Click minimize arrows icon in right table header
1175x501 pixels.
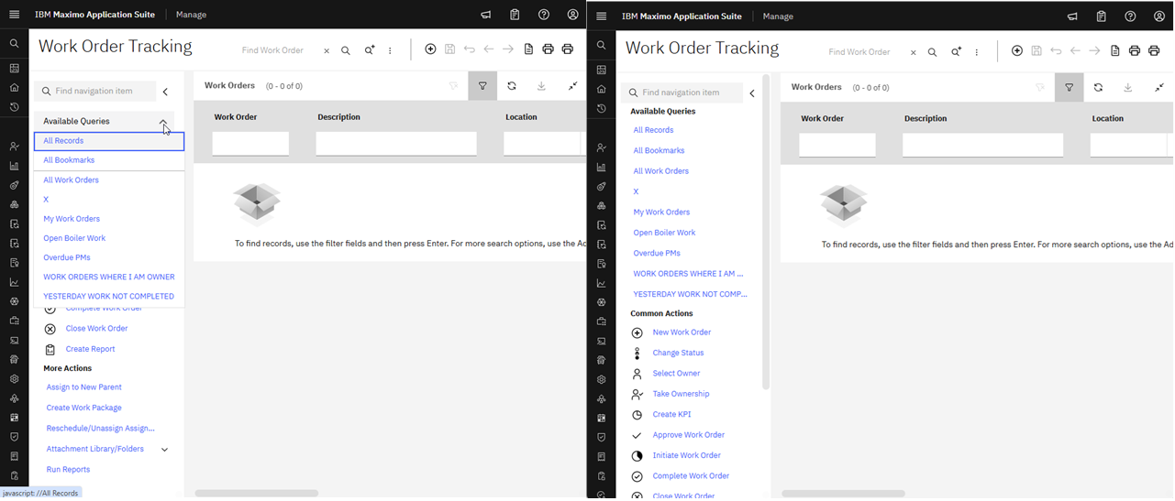click(x=1158, y=88)
